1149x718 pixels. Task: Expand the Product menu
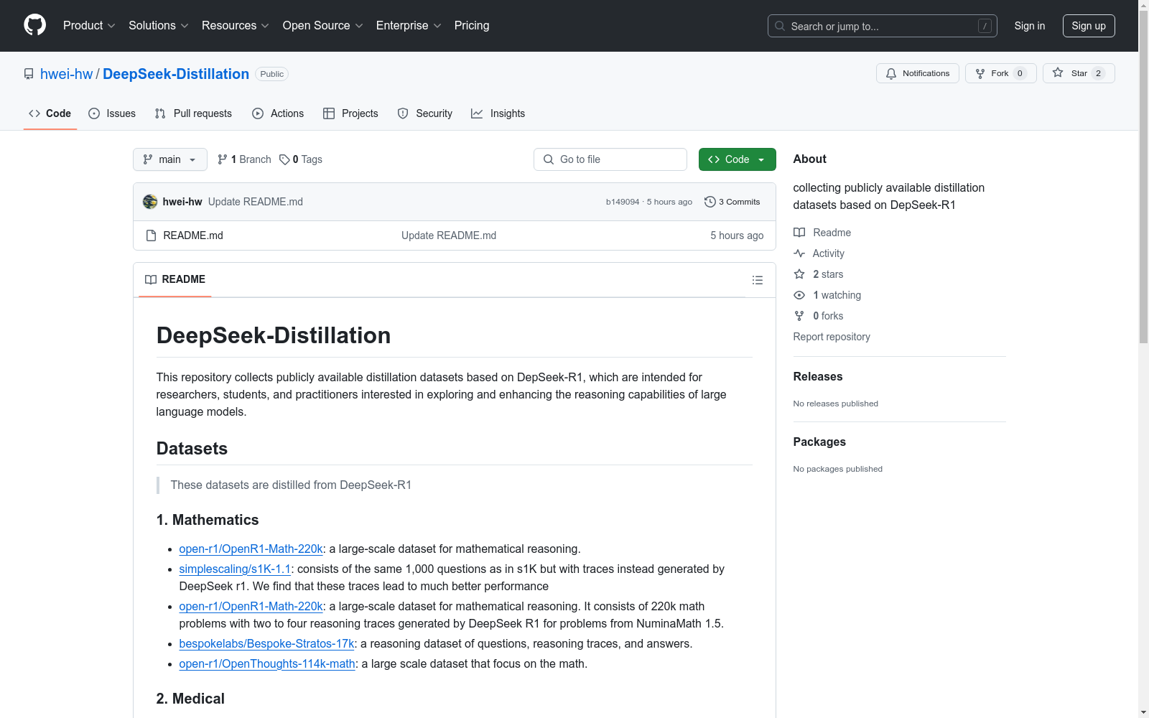pyautogui.click(x=89, y=25)
